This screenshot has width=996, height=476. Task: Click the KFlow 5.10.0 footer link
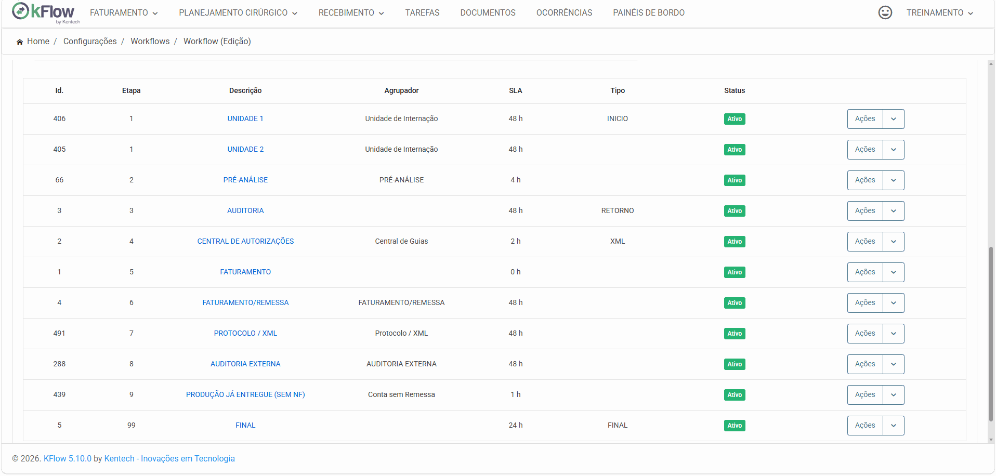pos(68,458)
